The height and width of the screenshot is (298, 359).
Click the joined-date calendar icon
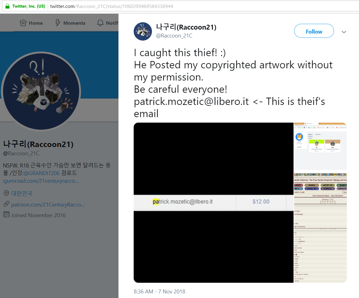click(6, 215)
